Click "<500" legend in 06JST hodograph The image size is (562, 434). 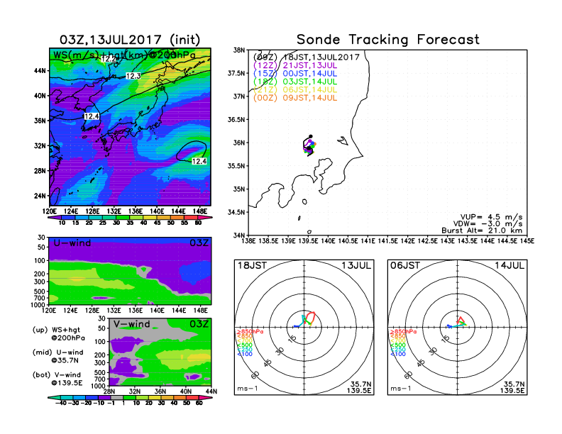[x=398, y=345]
